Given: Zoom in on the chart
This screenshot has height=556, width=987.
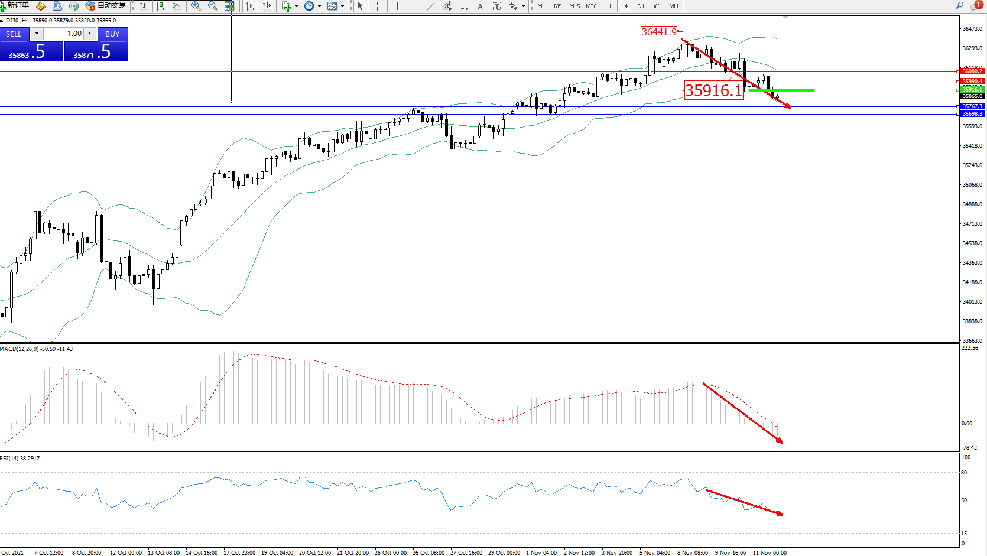Looking at the screenshot, I should pyautogui.click(x=196, y=6).
